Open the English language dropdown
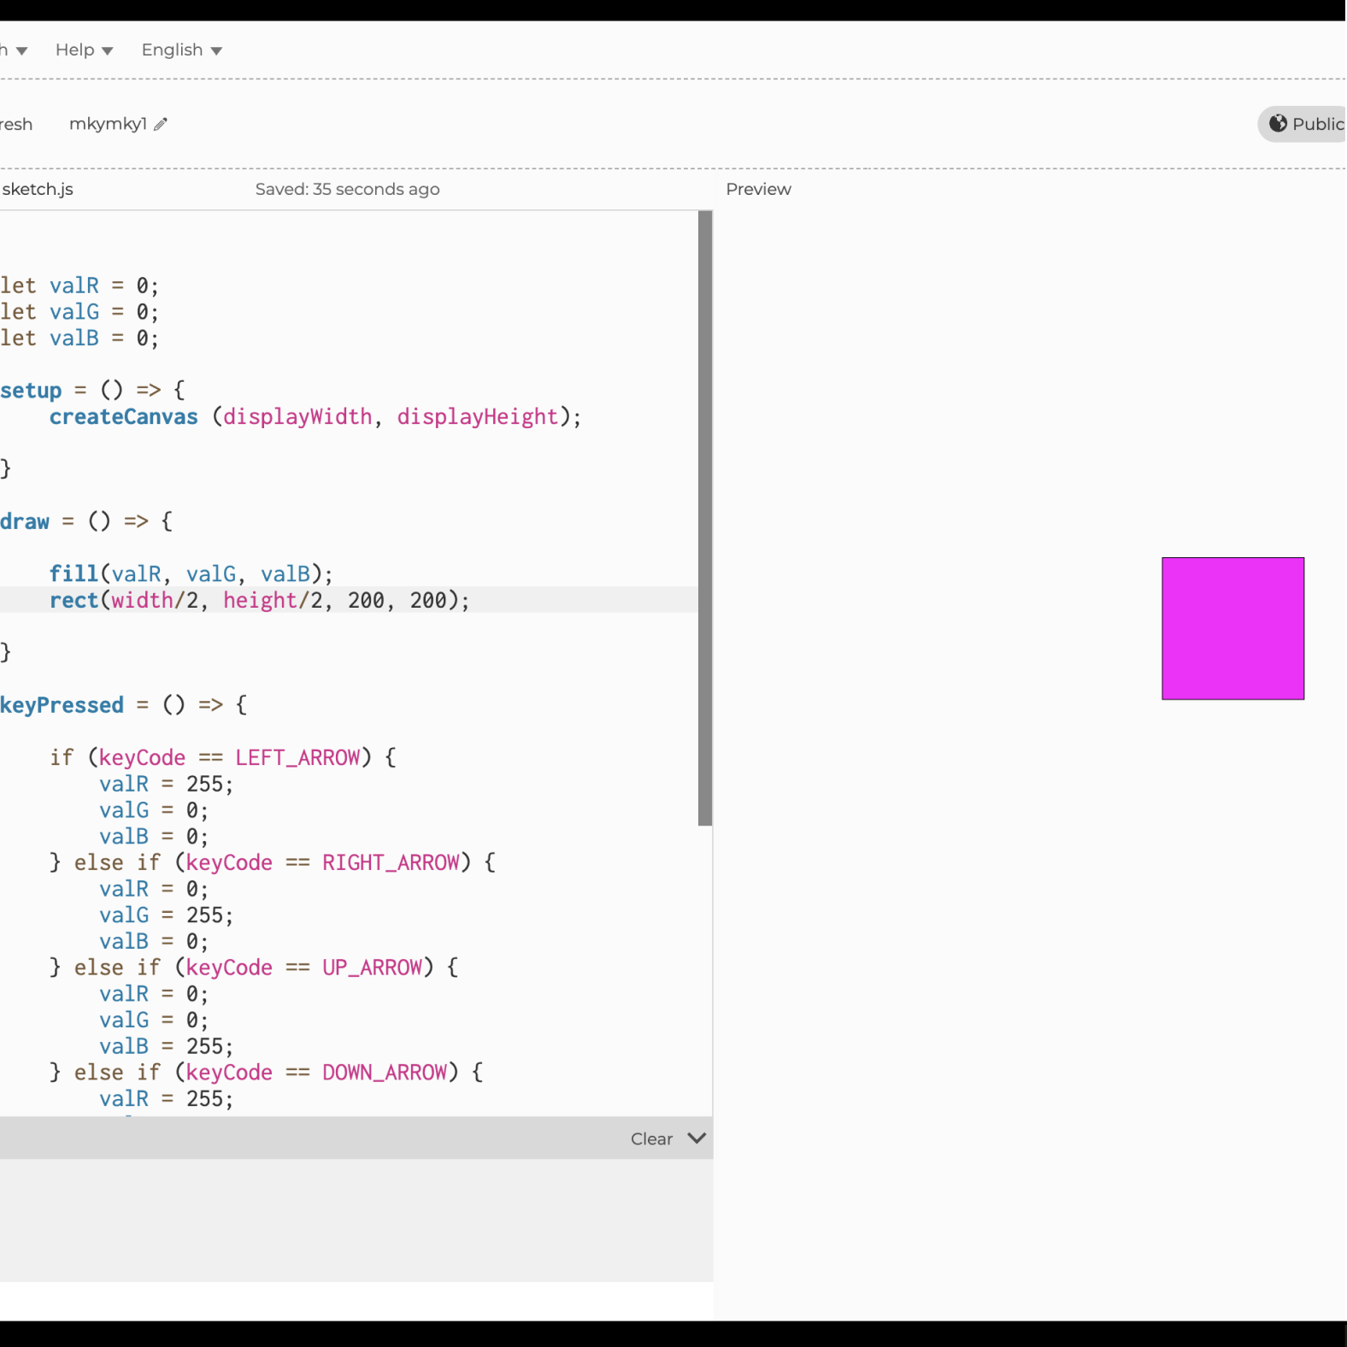Screen dimensions: 1347x1347 pyautogui.click(x=181, y=50)
